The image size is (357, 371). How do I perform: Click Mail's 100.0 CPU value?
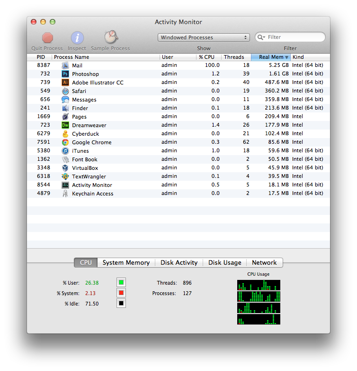pos(212,65)
